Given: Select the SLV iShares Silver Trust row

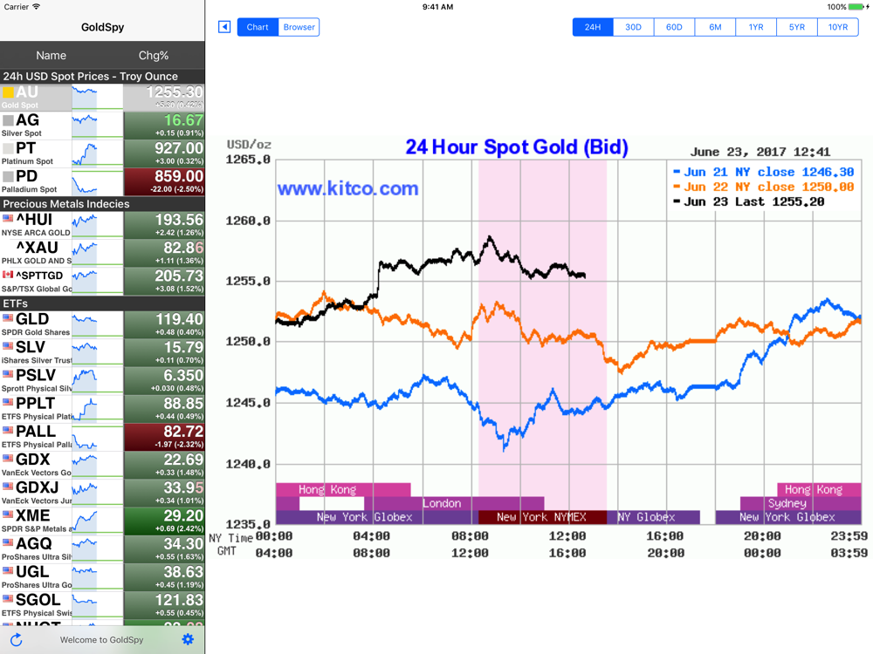Looking at the screenshot, I should tap(102, 352).
